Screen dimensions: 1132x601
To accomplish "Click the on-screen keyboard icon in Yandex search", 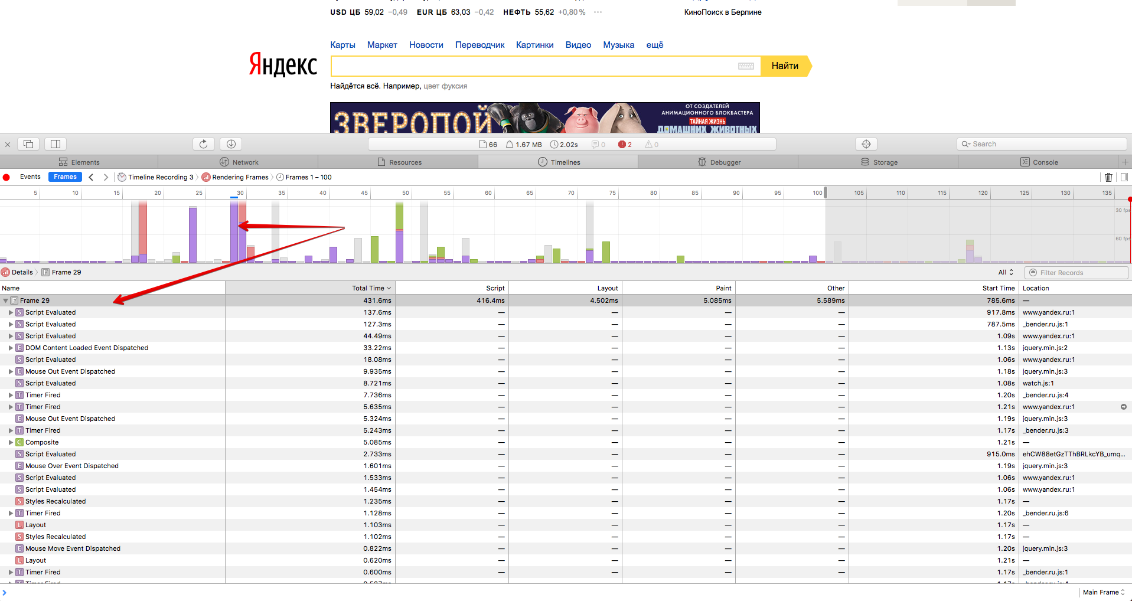I will 746,66.
